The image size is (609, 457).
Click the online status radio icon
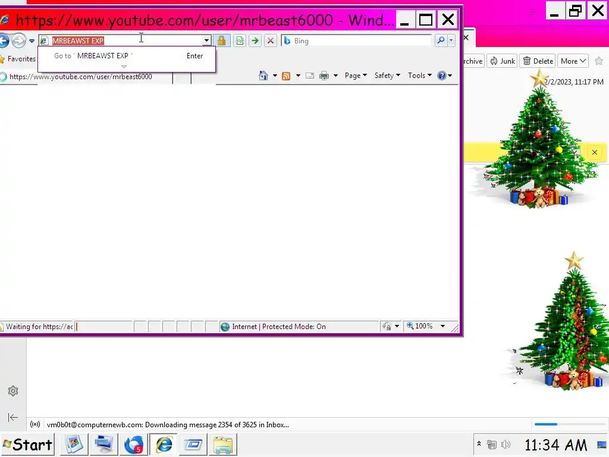tap(35, 424)
